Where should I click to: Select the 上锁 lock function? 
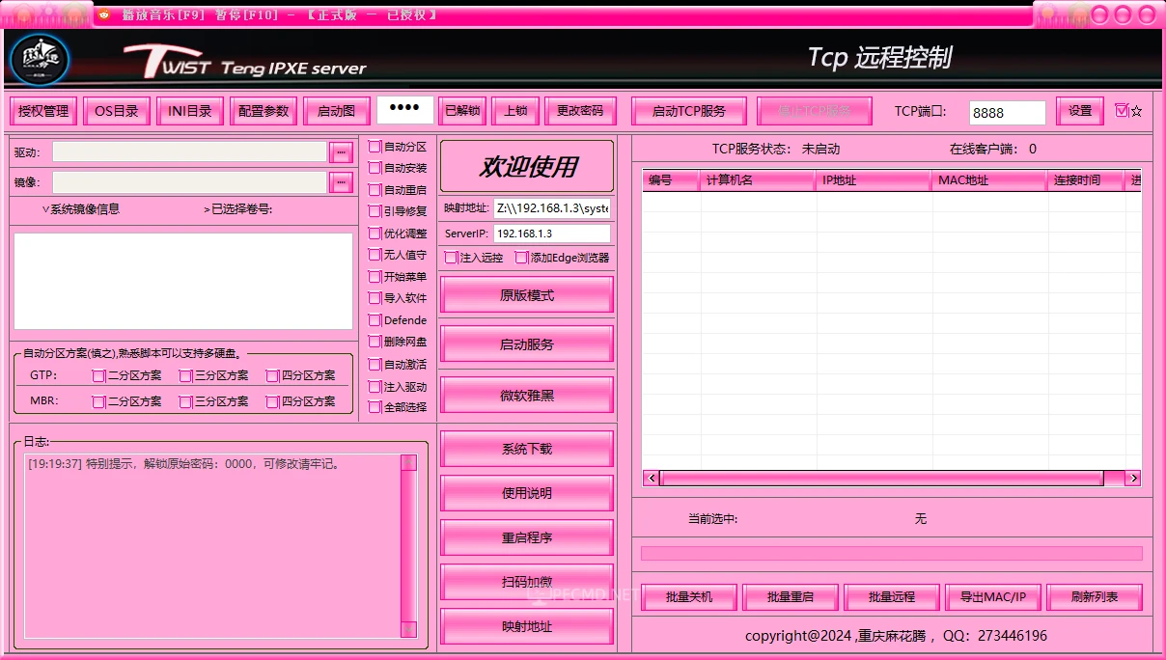(514, 110)
